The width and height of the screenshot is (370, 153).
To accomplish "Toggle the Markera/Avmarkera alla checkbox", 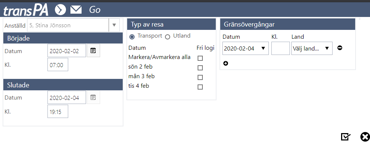I will click(x=200, y=58).
